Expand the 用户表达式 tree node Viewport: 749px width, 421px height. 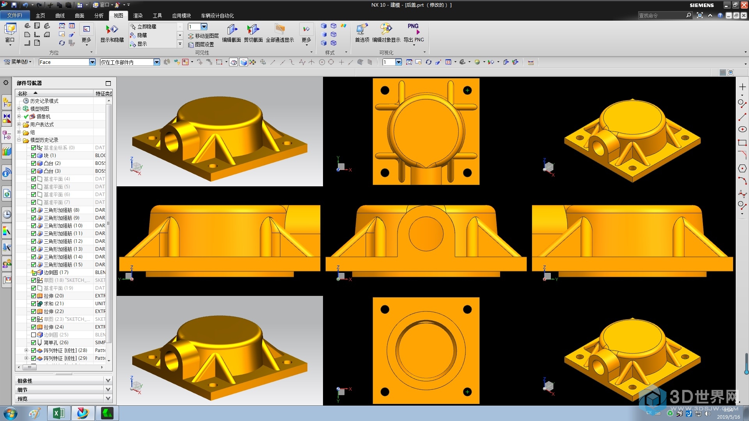pyautogui.click(x=19, y=124)
